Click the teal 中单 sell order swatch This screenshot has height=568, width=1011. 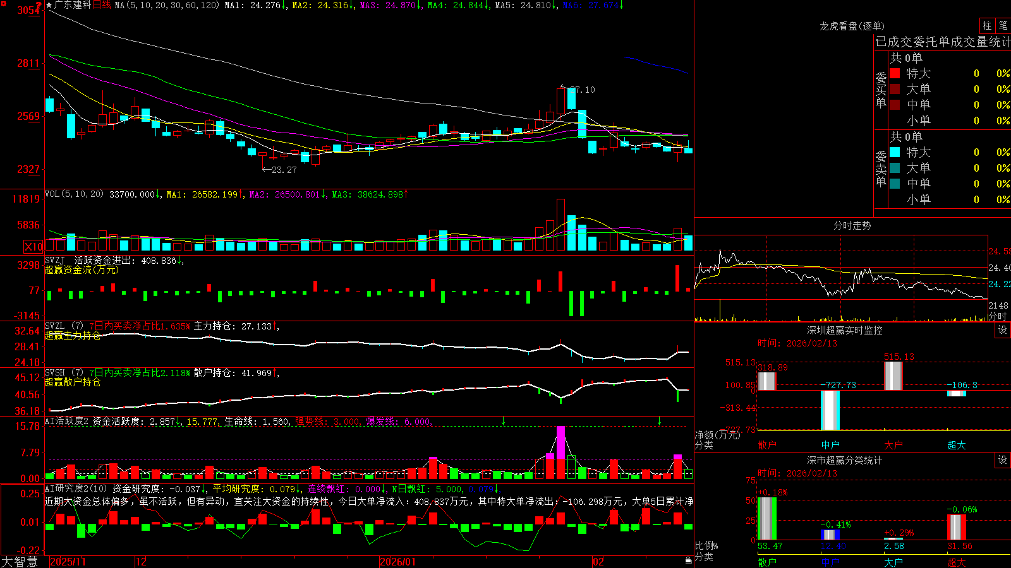click(x=895, y=184)
